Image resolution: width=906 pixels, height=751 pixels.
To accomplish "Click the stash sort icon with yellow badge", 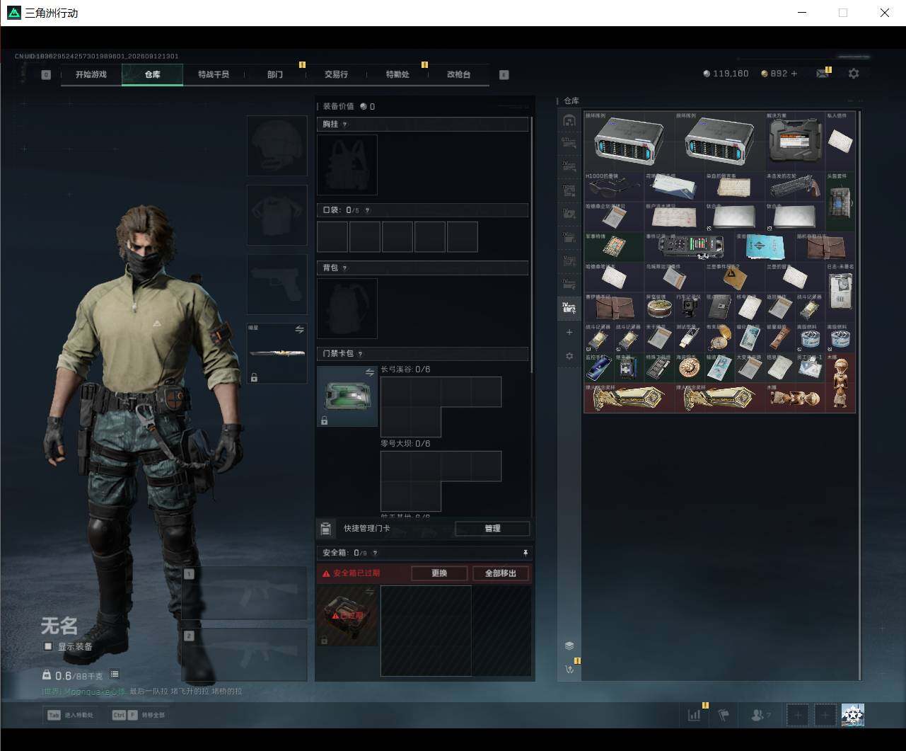I will (x=569, y=669).
